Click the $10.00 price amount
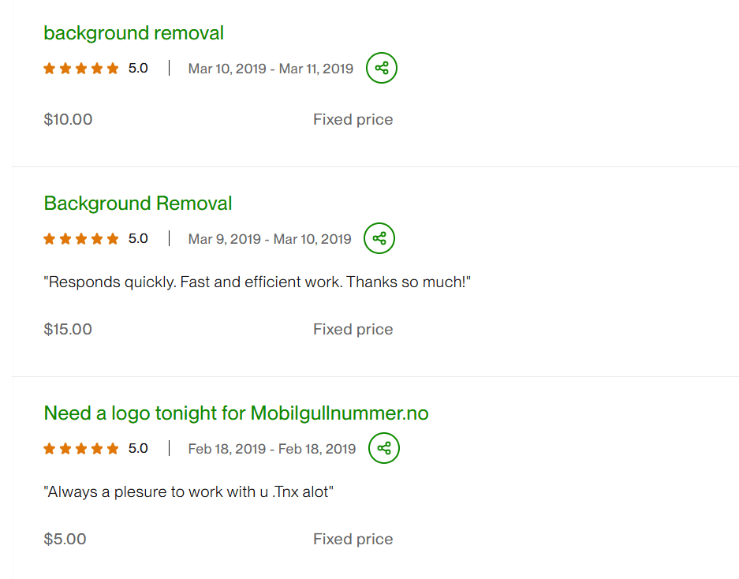 coord(68,120)
